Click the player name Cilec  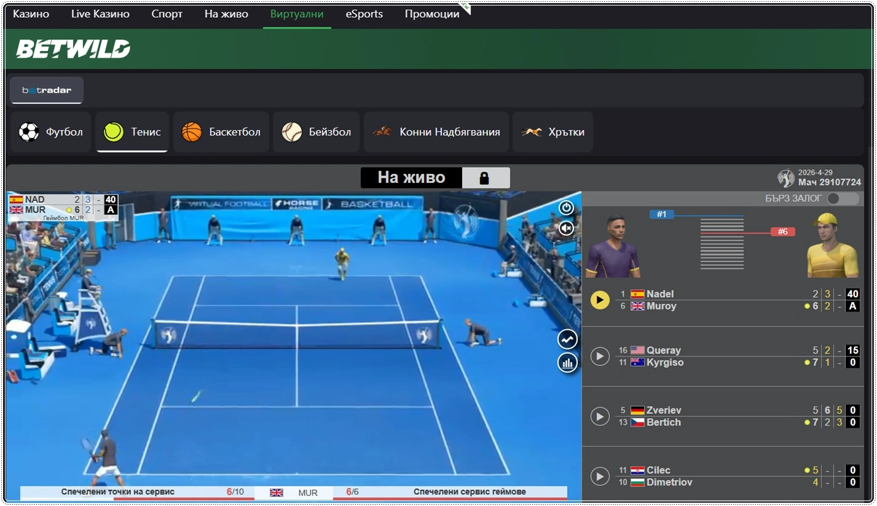658,470
